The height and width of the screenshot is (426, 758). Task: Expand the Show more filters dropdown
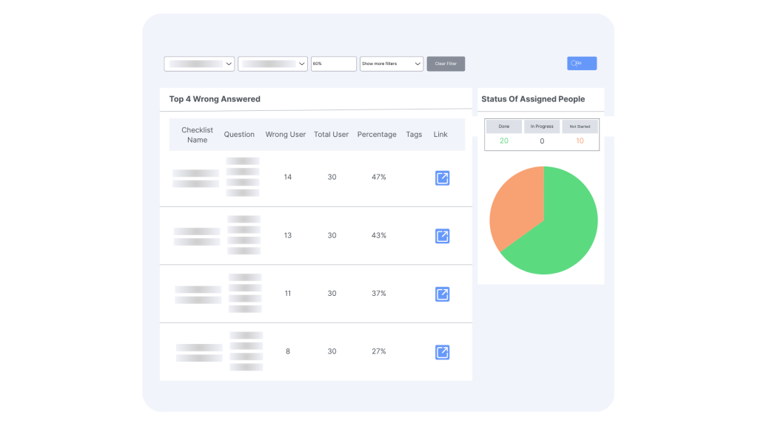[x=391, y=64]
